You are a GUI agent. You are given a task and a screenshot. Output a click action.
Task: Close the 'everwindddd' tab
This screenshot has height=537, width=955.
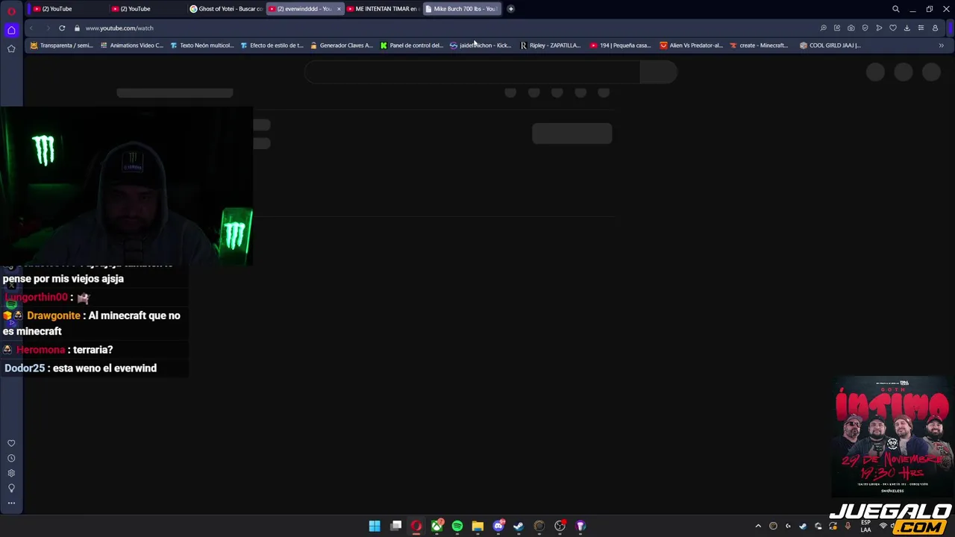339,9
